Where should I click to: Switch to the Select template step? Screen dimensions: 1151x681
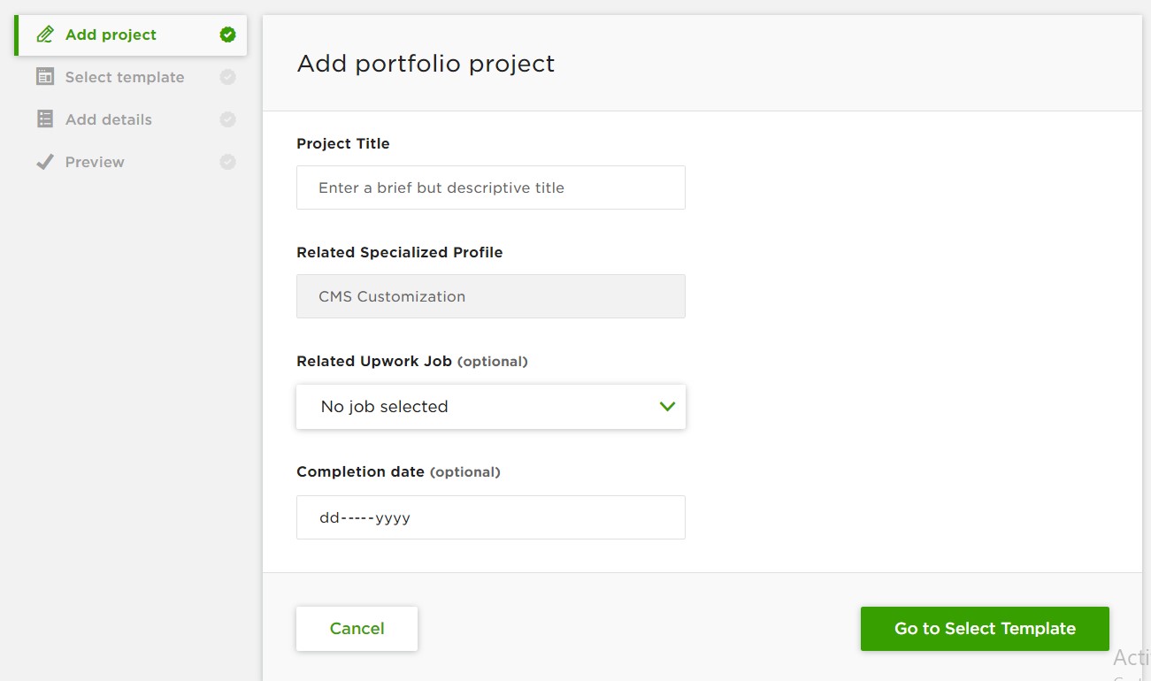(125, 77)
